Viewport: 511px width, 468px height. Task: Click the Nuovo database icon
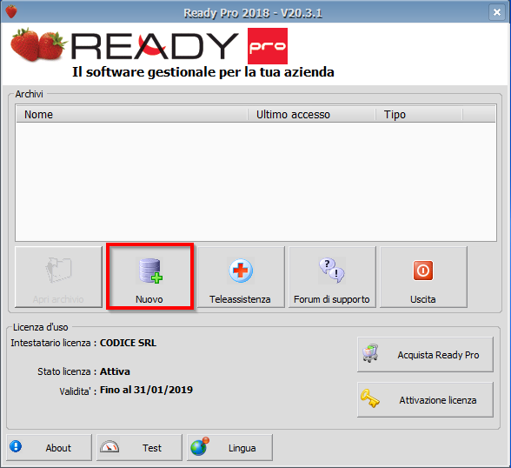click(x=150, y=271)
